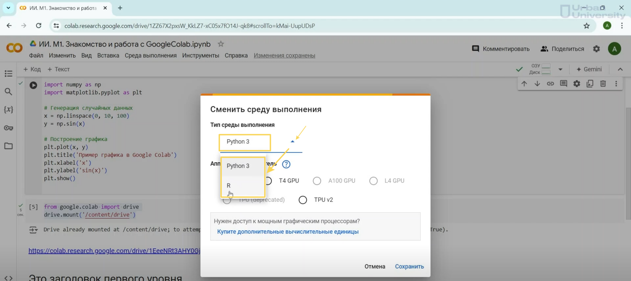Open the Среда выполнения menu
Screen dimensions: 631x281
tap(150, 56)
